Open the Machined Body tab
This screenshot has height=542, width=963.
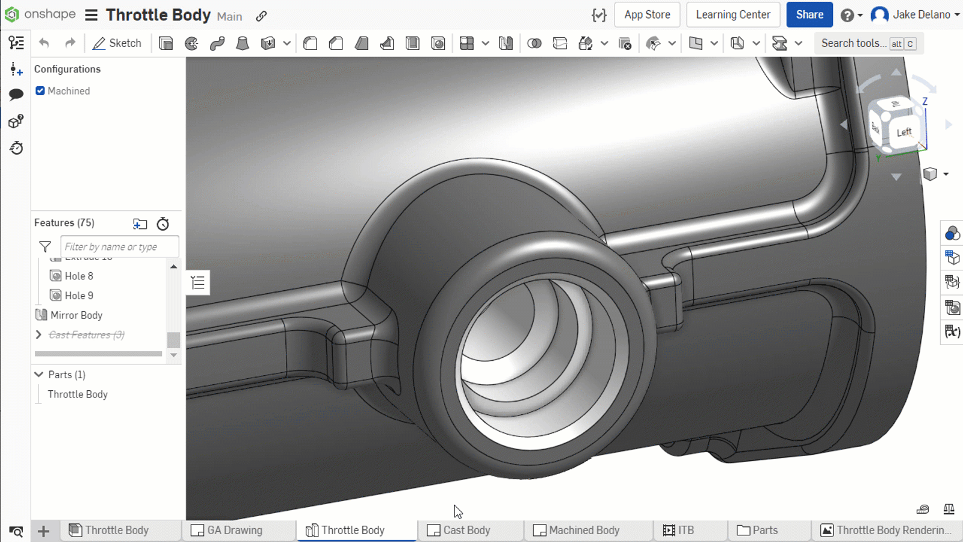click(583, 530)
